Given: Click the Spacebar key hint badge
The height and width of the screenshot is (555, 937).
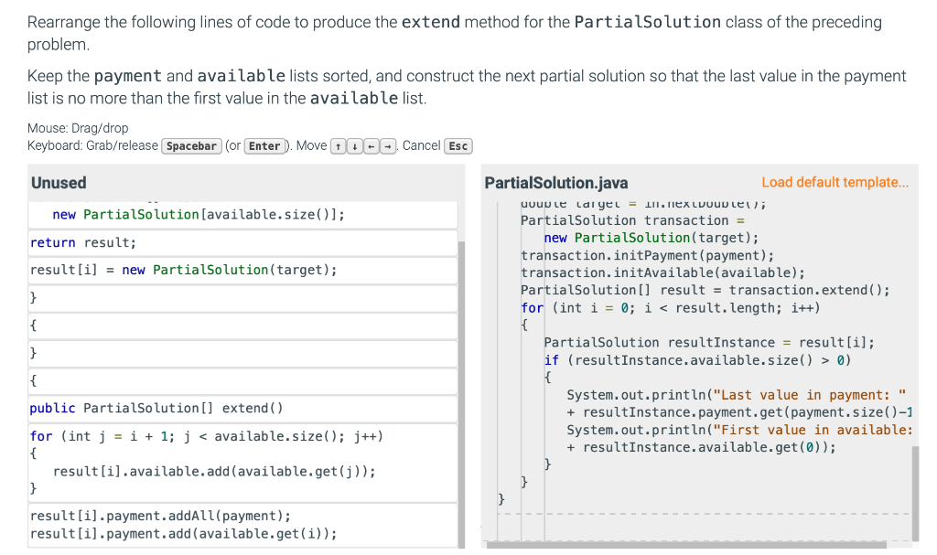Looking at the screenshot, I should (x=190, y=145).
